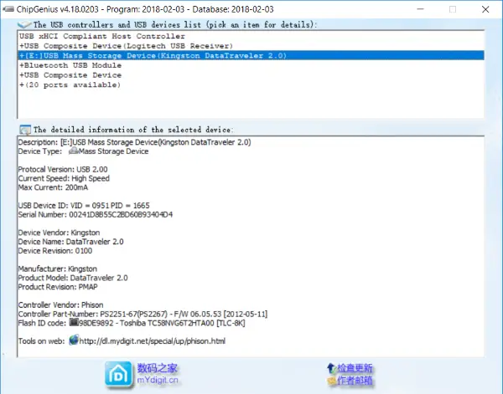The height and width of the screenshot is (394, 503).
Task: Click the globe icon next to Tools on web
Action: coord(74,340)
